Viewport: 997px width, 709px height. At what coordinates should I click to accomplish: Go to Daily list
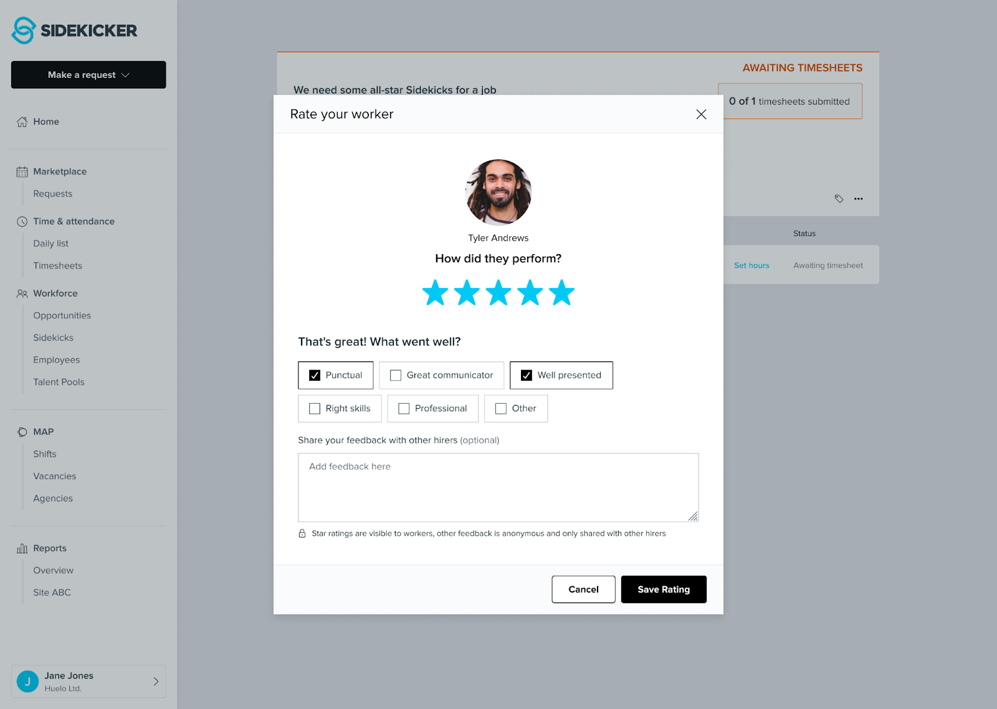[x=51, y=244]
